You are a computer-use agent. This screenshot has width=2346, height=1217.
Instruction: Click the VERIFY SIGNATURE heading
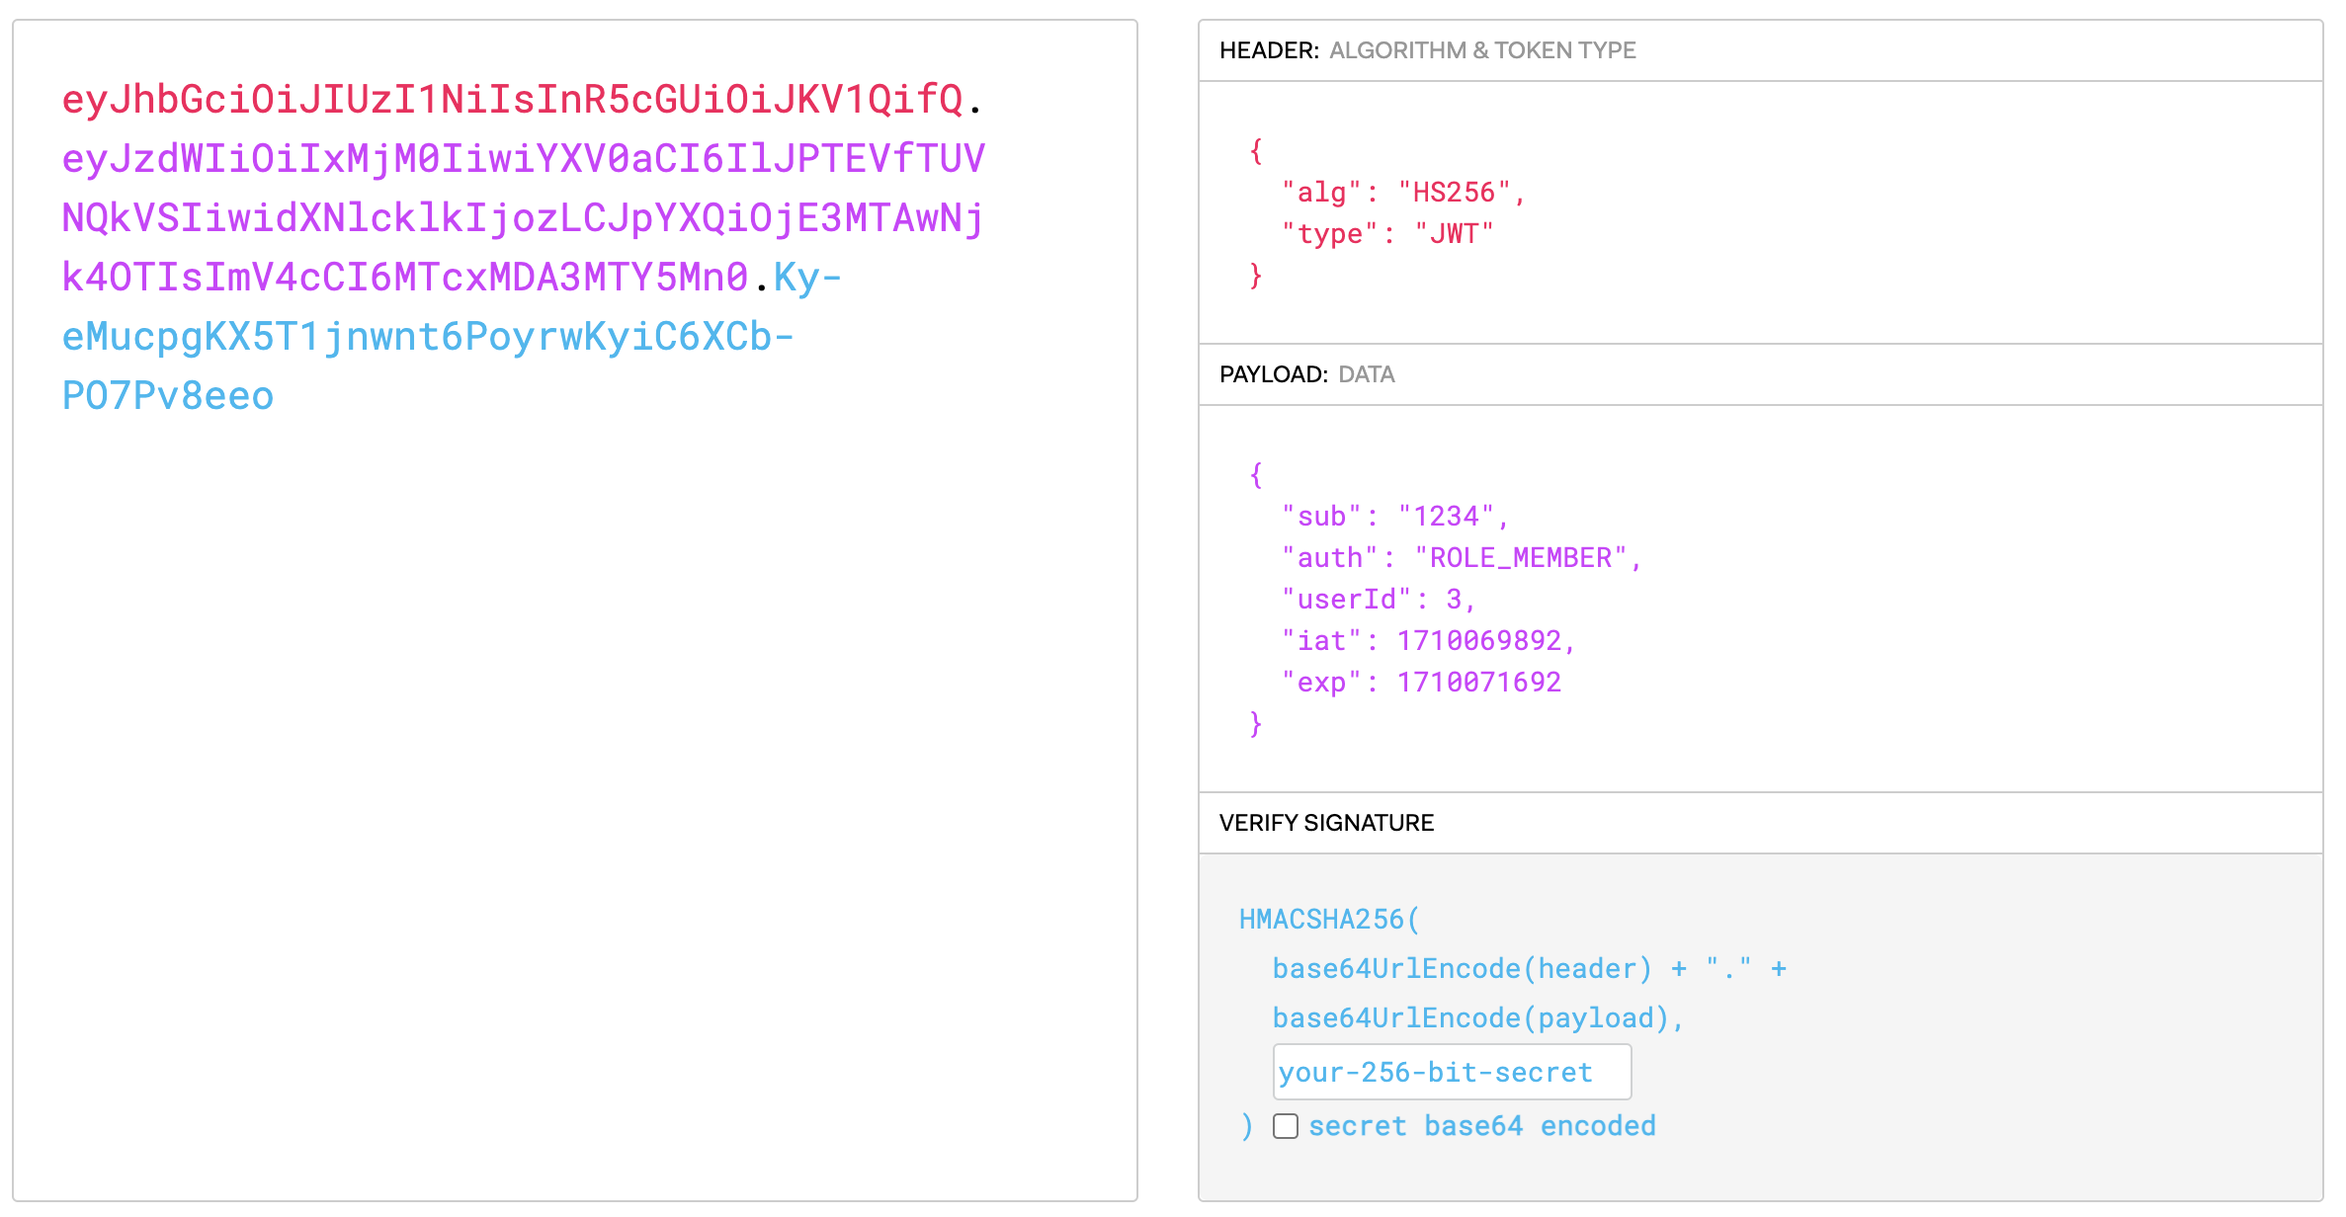pyautogui.click(x=1326, y=823)
